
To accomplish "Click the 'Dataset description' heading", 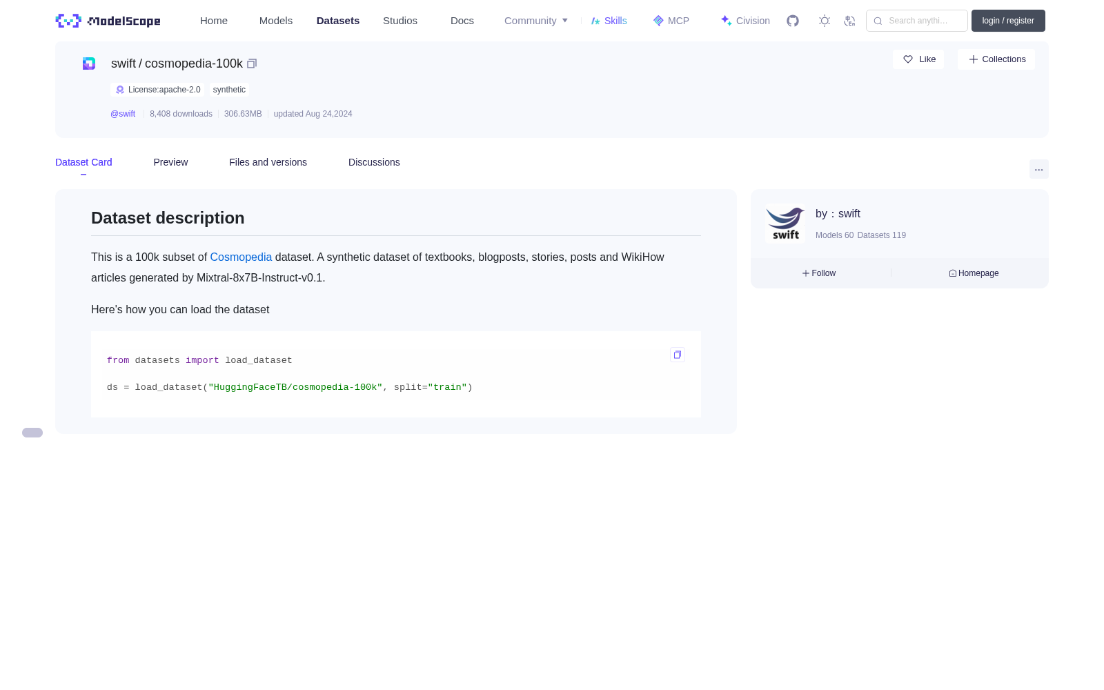I will (x=168, y=218).
